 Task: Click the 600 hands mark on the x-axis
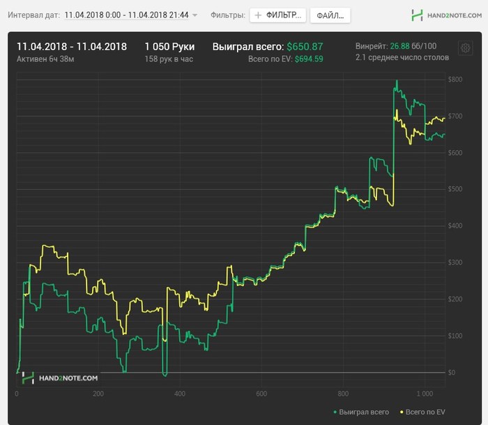(x=261, y=393)
